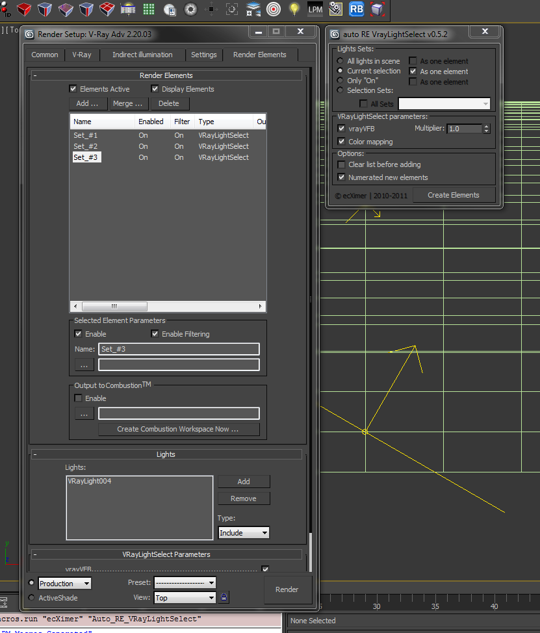
Task: Click the red bullseye target toolbar icon
Action: click(273, 9)
